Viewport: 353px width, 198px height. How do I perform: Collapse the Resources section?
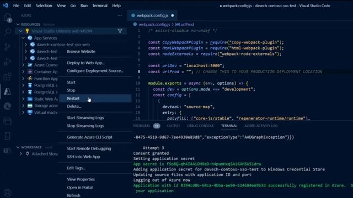pyautogui.click(x=18, y=24)
